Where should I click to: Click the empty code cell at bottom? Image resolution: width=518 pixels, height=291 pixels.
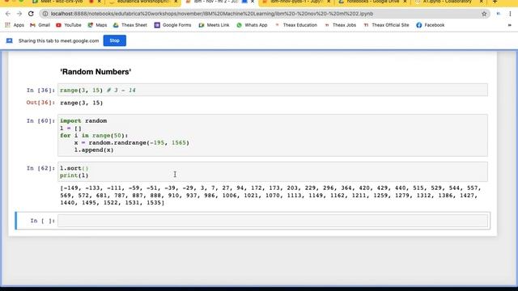pyautogui.click(x=273, y=221)
